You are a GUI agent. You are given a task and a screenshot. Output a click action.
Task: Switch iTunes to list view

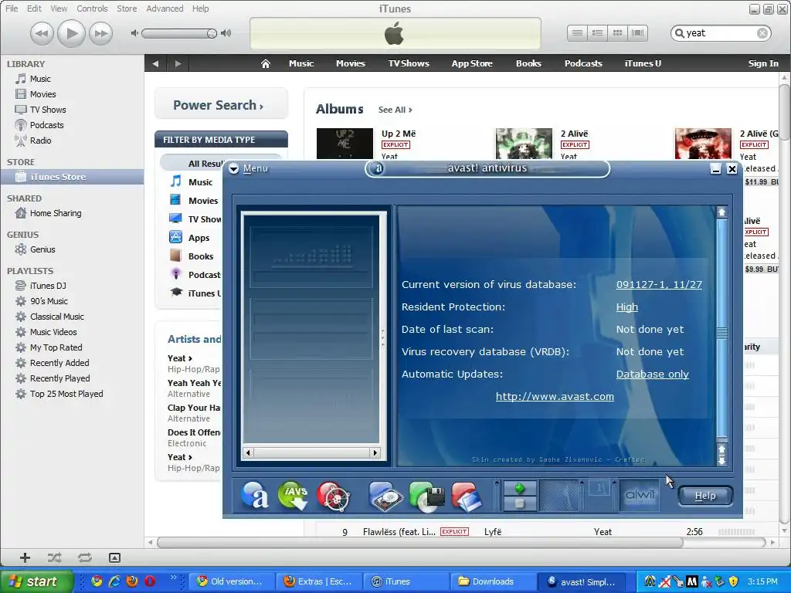coord(577,33)
